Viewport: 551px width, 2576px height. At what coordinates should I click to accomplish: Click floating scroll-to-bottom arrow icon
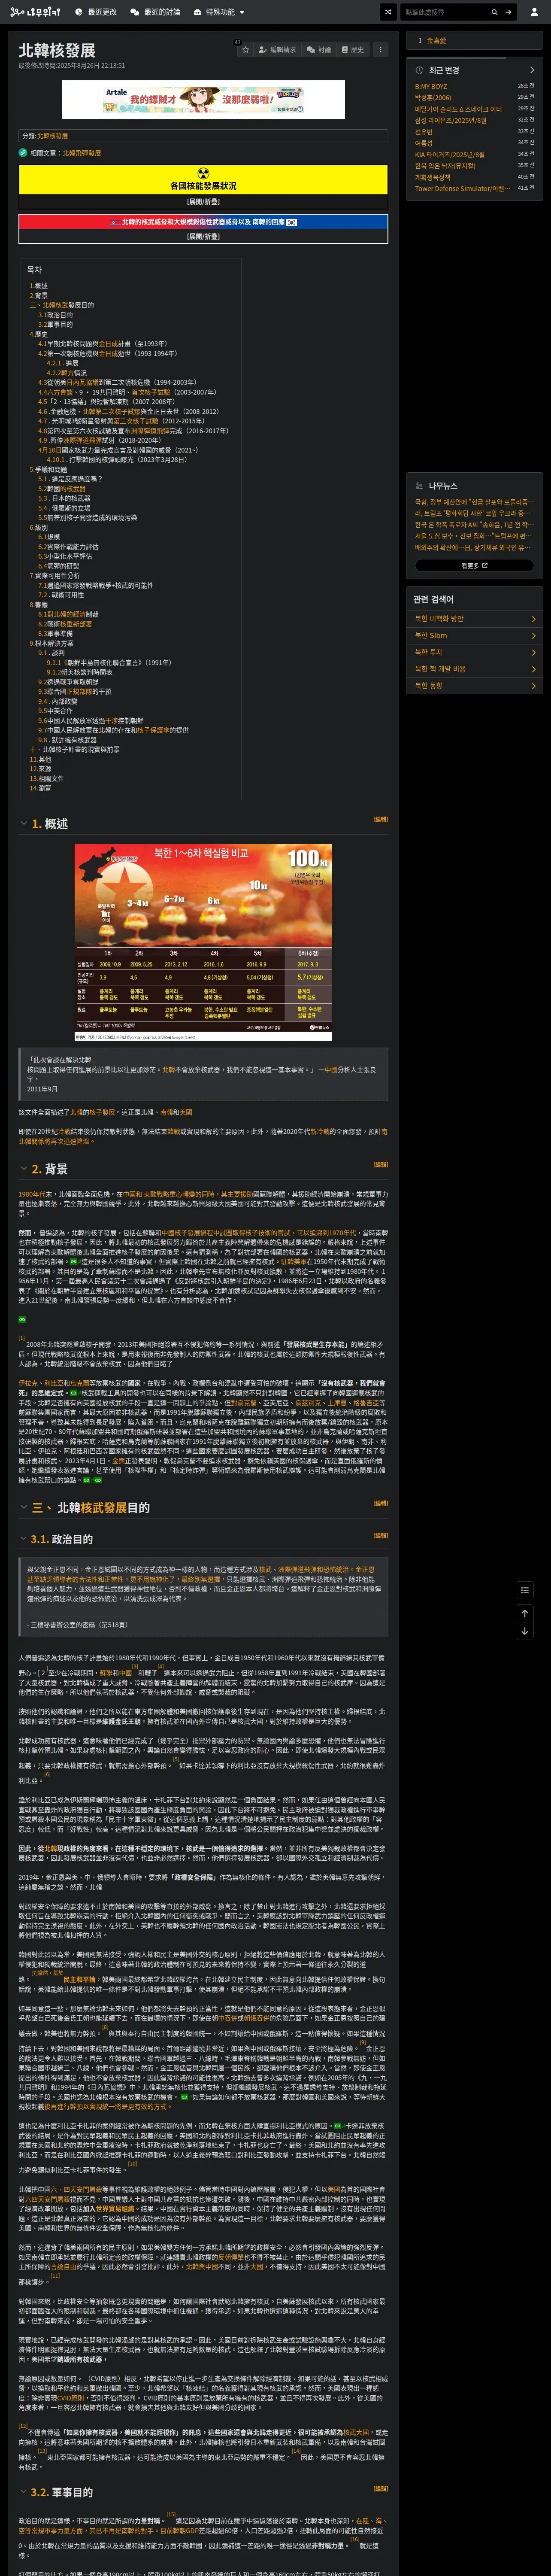pyautogui.click(x=524, y=1631)
